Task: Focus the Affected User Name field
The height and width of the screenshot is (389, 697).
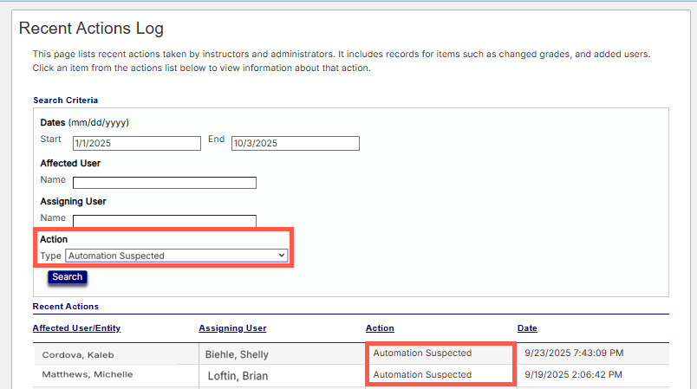Action: coord(164,183)
